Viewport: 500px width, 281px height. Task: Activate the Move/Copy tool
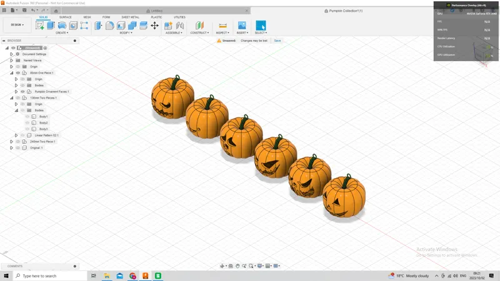[x=154, y=26]
